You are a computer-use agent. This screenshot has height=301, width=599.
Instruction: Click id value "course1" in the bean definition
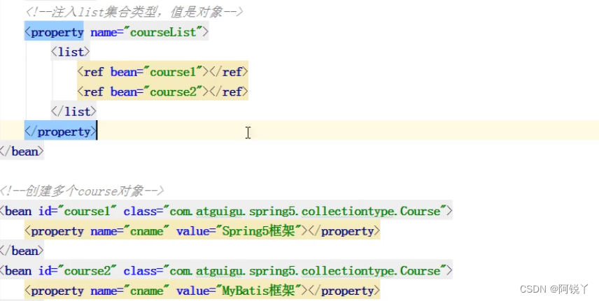pyautogui.click(x=87, y=211)
